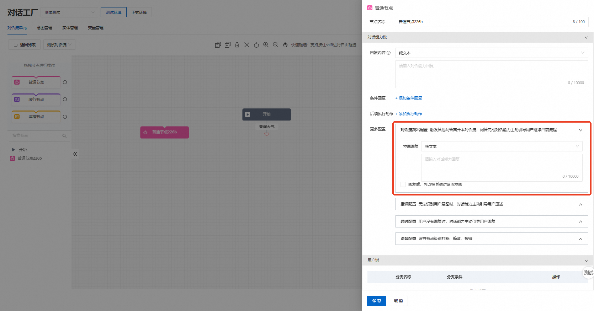The height and width of the screenshot is (311, 594).
Task: Expand the 拒识配置 panel
Action: 580,204
